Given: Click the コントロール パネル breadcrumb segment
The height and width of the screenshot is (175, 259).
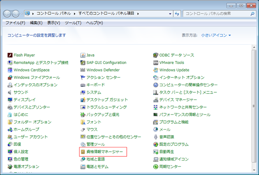Looking at the screenshot, I should point(54,14).
